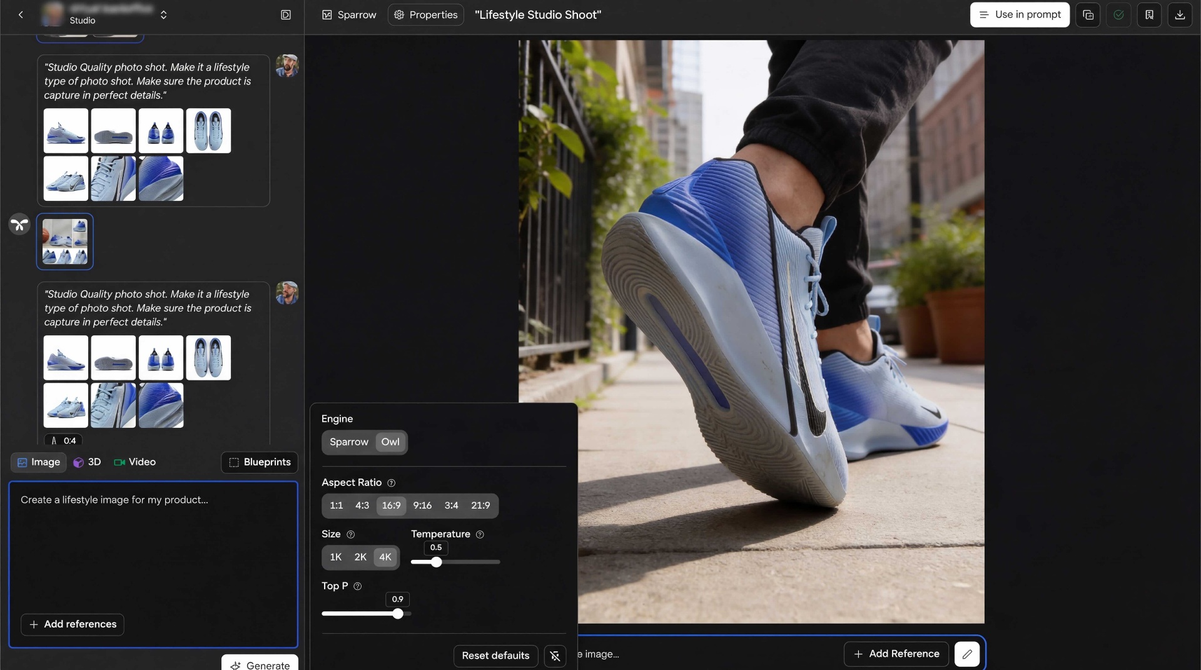
Task: Click the green checkmark approve icon
Action: coord(1118,14)
